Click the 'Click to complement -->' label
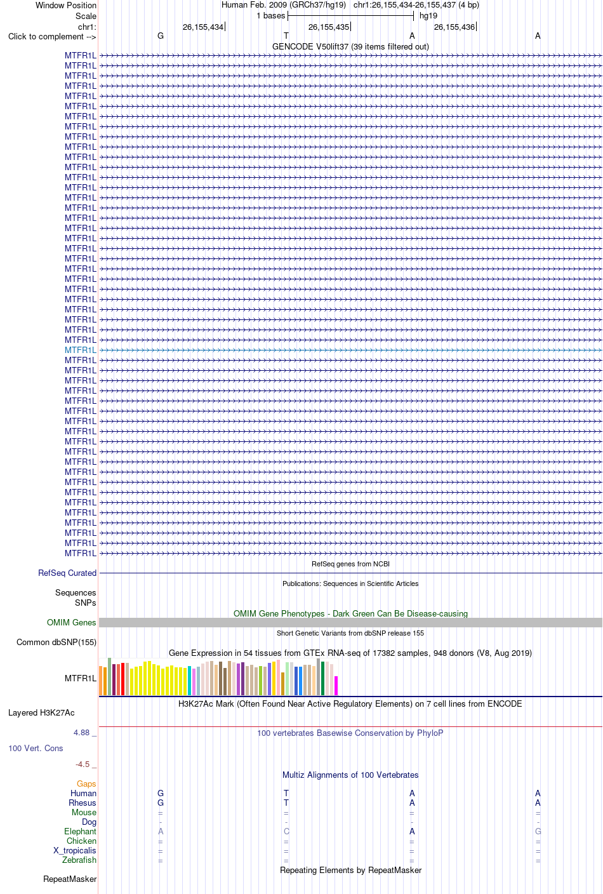Image resolution: width=603 pixels, height=894 pixels. point(52,36)
